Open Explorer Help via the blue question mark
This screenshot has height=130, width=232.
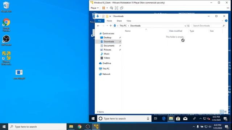[x=226, y=21]
